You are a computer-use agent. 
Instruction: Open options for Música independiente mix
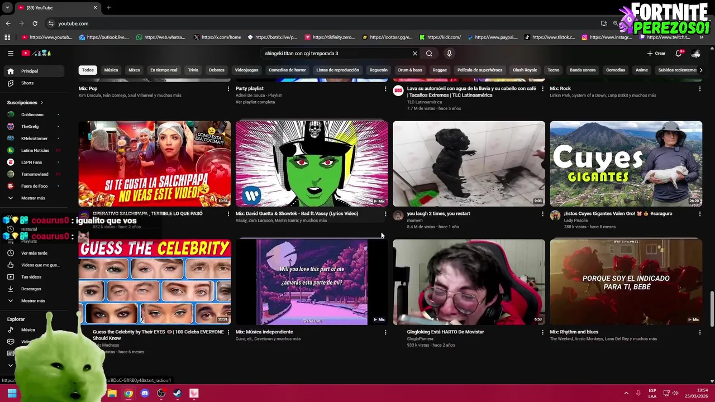[x=385, y=332]
